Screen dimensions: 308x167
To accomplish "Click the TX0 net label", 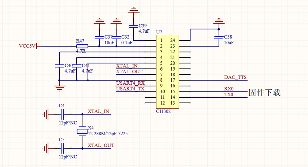I will (229, 95).
